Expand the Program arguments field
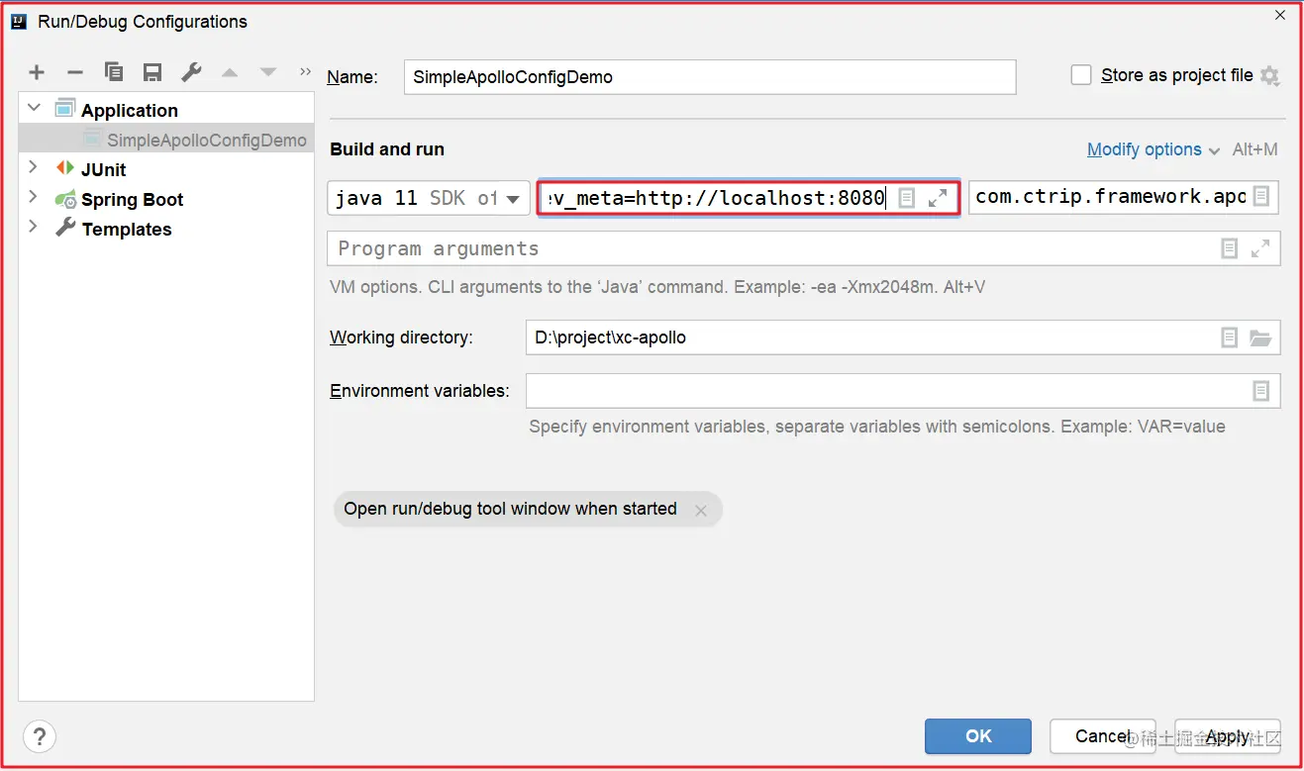Image resolution: width=1304 pixels, height=771 pixels. pos(1260,248)
